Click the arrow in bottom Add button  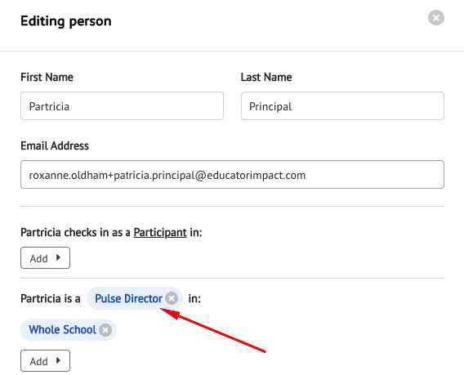[x=58, y=360]
